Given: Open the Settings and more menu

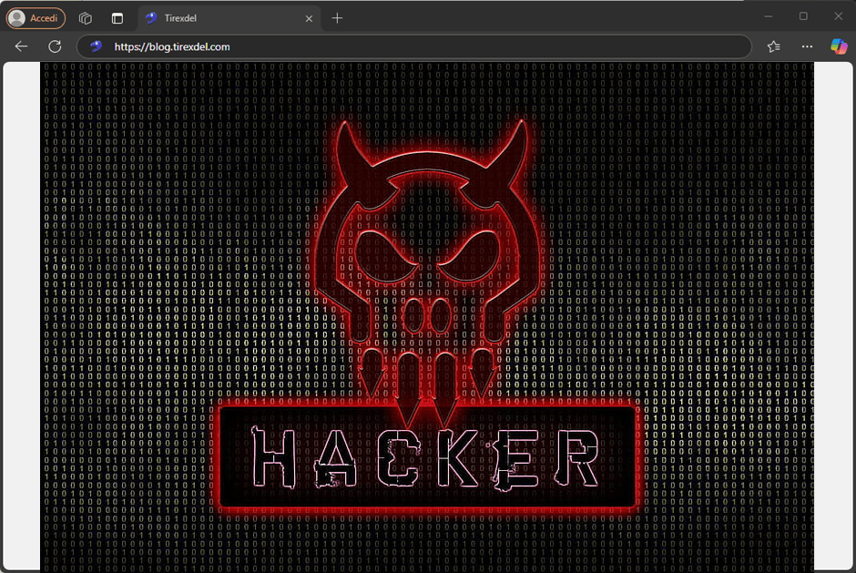Looking at the screenshot, I should tap(807, 46).
